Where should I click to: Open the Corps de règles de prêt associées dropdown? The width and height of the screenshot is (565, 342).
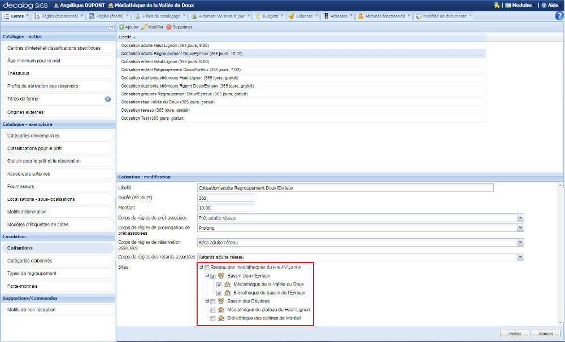pyautogui.click(x=520, y=217)
